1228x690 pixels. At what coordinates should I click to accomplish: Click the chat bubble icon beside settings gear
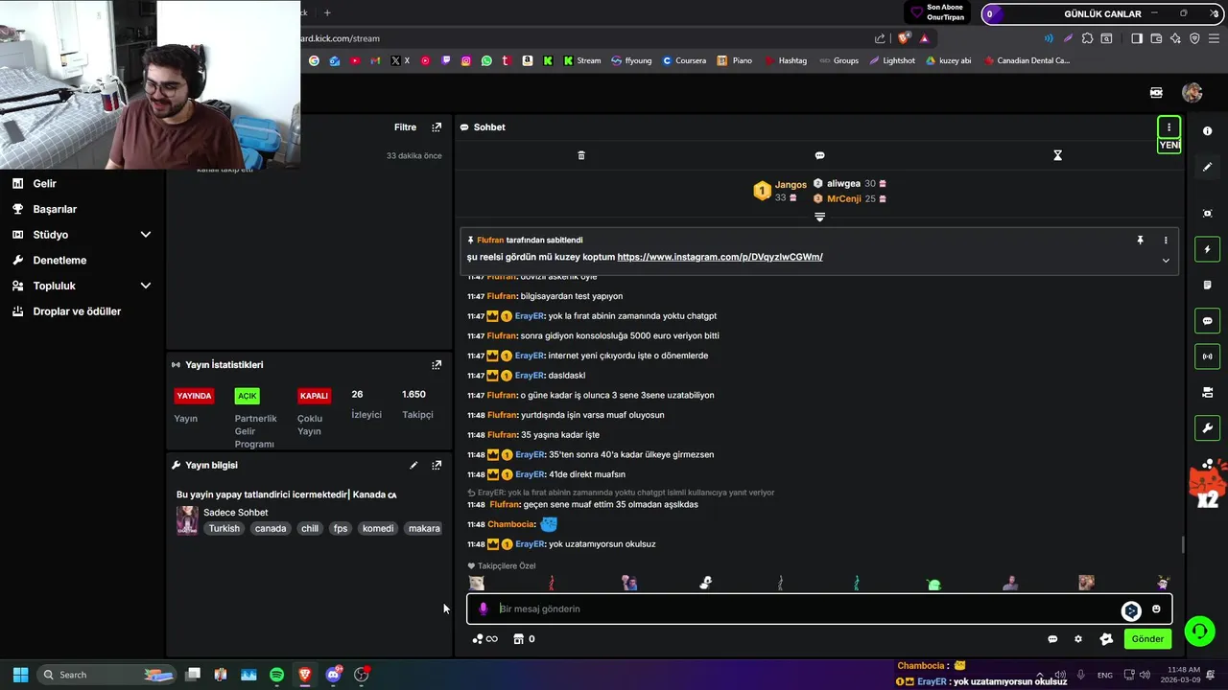(1052, 639)
